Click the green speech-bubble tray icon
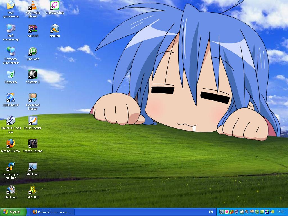 coord(262,212)
